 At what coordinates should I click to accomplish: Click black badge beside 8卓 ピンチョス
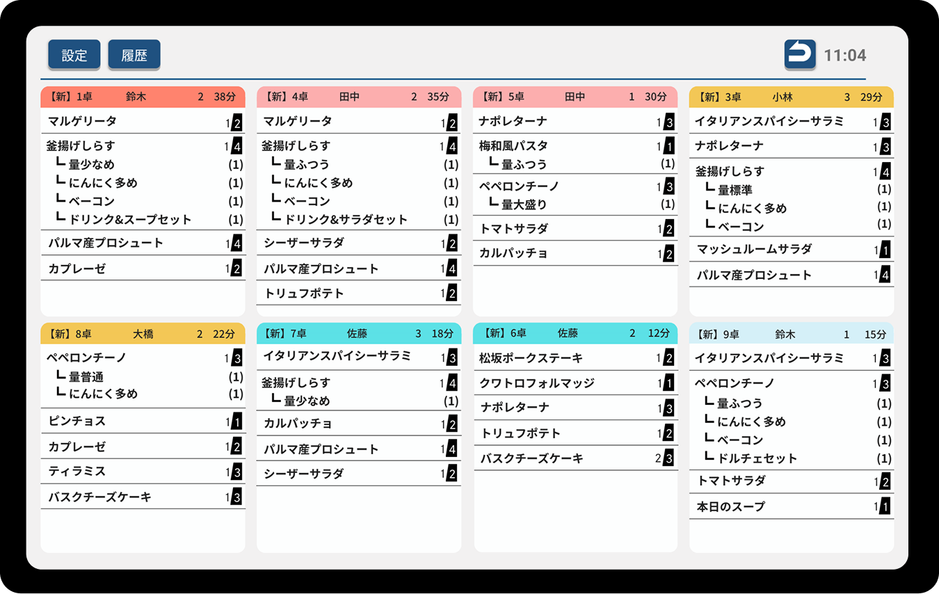236,422
